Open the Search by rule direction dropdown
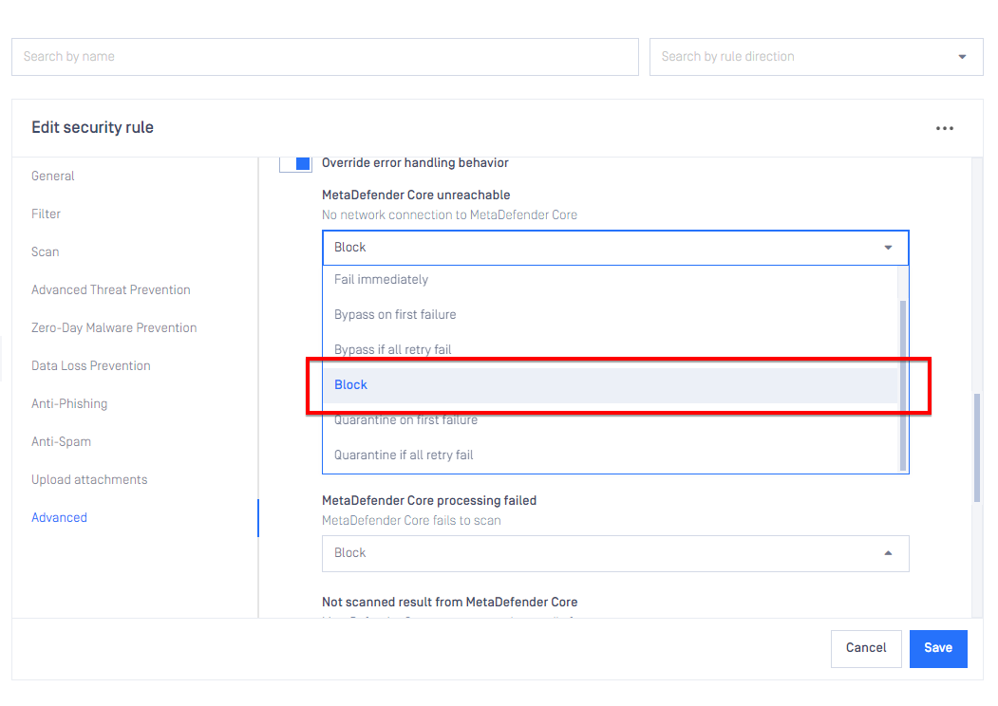Screen dimensions: 998x706 pos(816,57)
